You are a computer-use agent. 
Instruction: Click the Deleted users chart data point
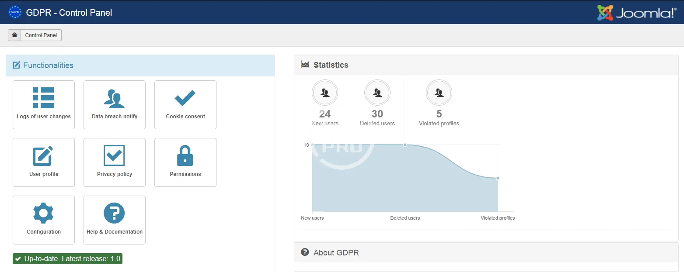pyautogui.click(x=405, y=145)
